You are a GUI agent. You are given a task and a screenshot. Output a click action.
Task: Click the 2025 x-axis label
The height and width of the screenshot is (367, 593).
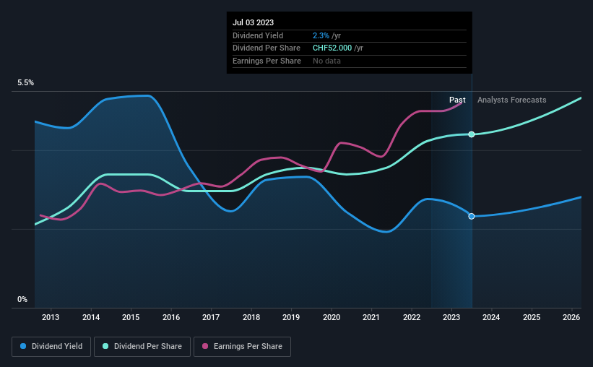[532, 317]
